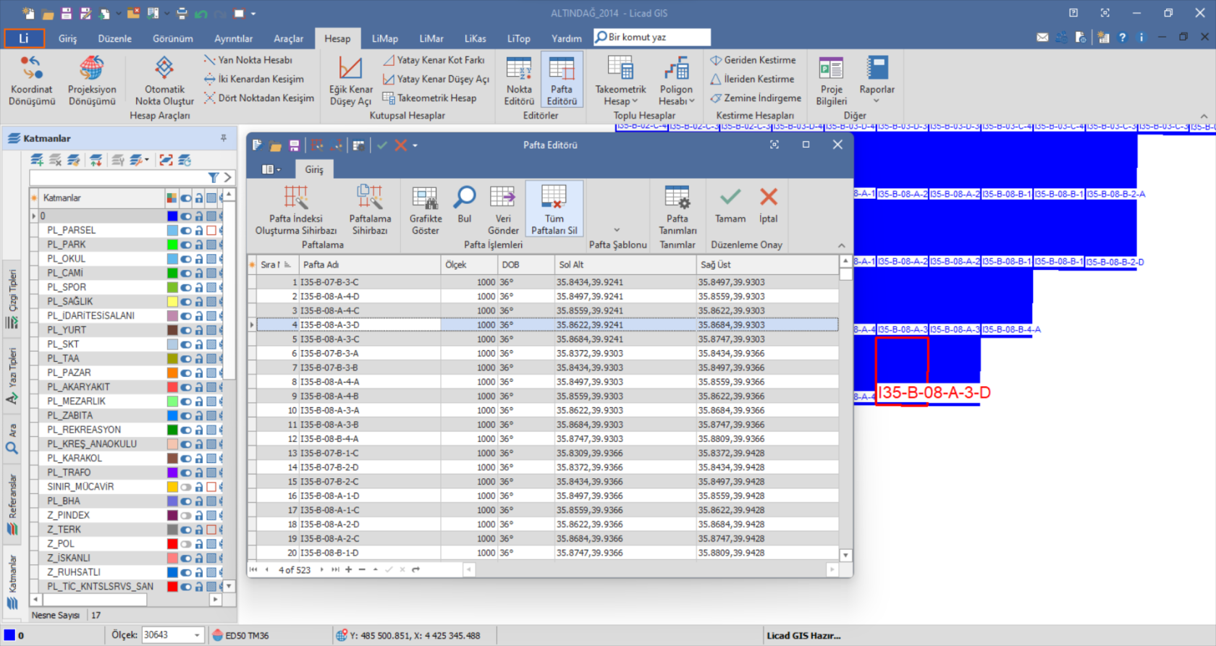Expand Takeometrik Hesap toplu dropdown
The image size is (1216, 646).
[620, 80]
